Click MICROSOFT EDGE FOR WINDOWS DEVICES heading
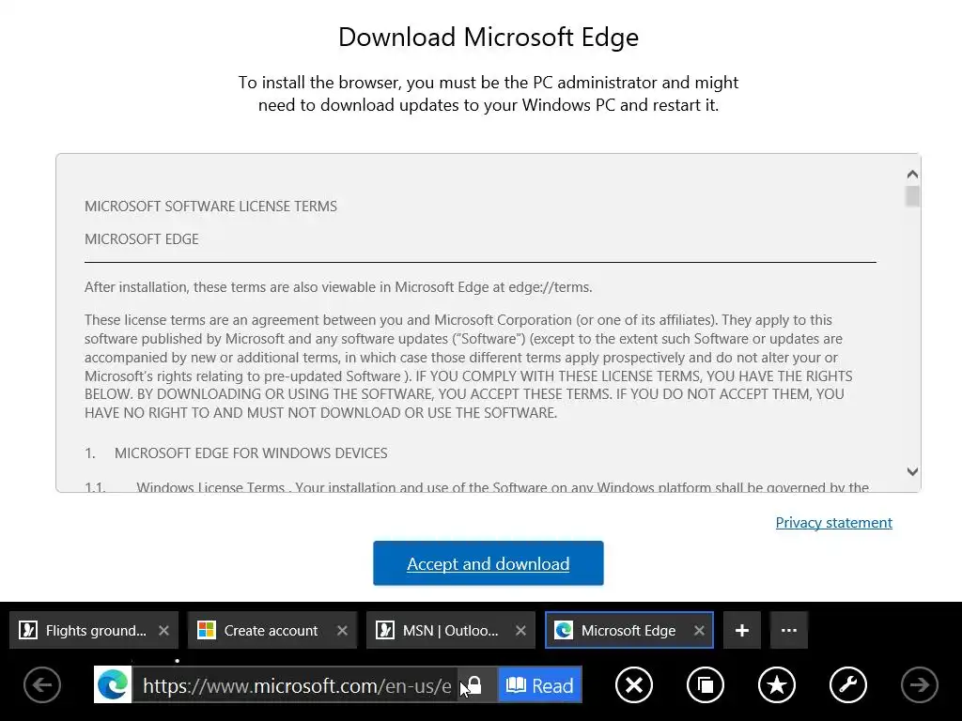Screen dimensions: 962x721 [x=251, y=453]
